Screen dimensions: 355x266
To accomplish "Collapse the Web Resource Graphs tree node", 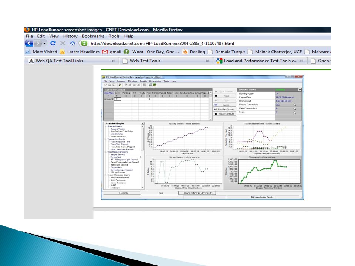I will (105, 152).
